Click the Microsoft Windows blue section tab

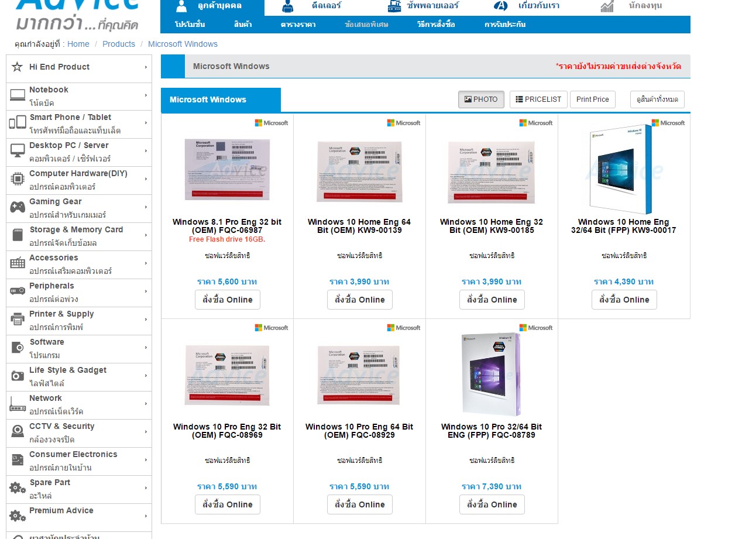click(221, 99)
